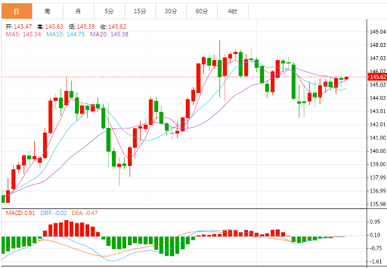Click the 0.10 MACD axis label
Viewport: 387px width, 268px height.
[375, 235]
